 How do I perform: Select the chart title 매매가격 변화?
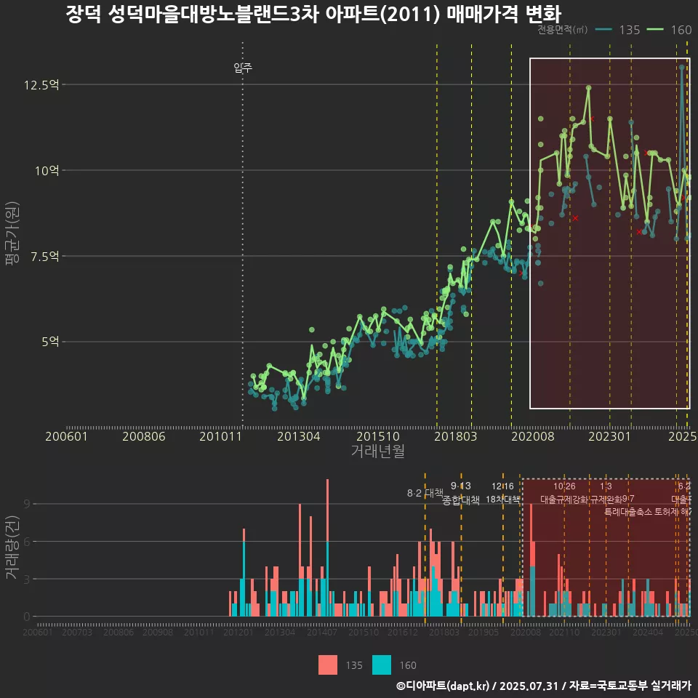coord(504,14)
